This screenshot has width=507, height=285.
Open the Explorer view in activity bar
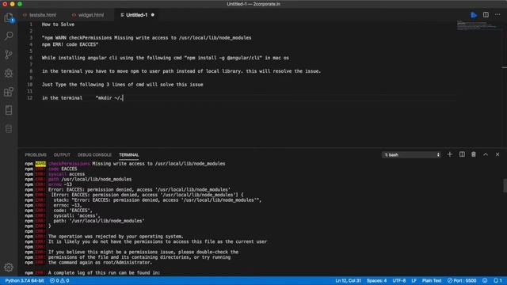9,17
